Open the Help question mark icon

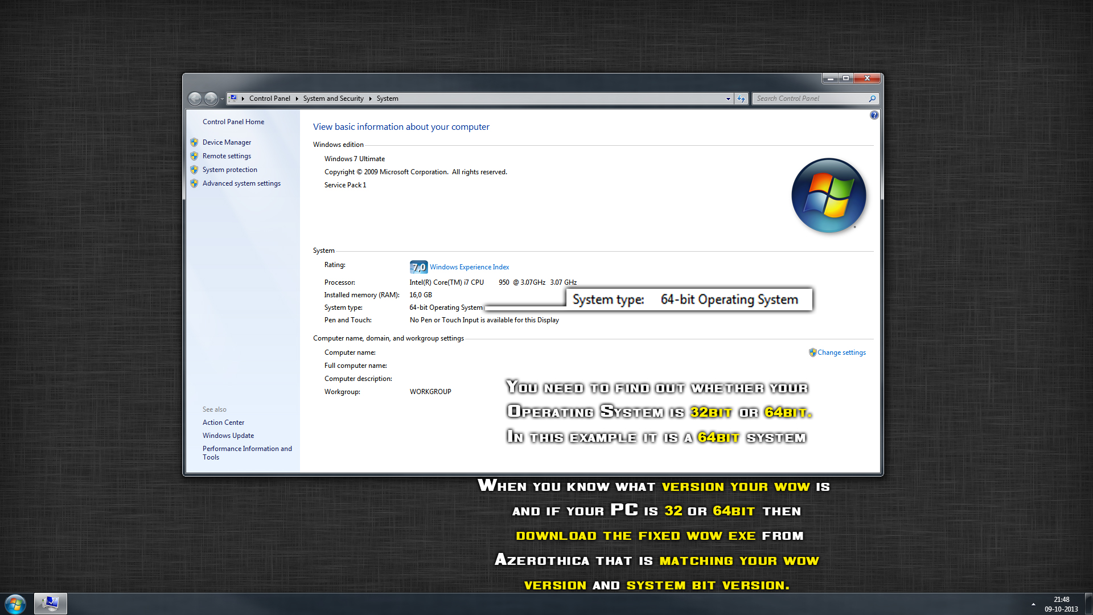click(x=874, y=115)
